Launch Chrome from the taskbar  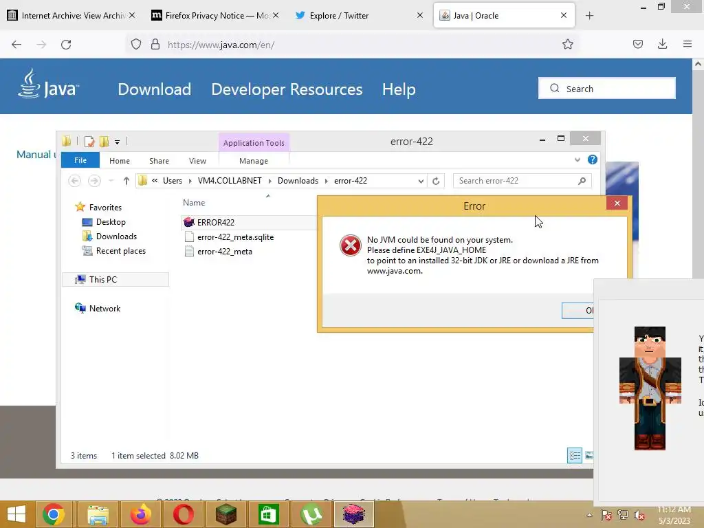click(x=54, y=514)
